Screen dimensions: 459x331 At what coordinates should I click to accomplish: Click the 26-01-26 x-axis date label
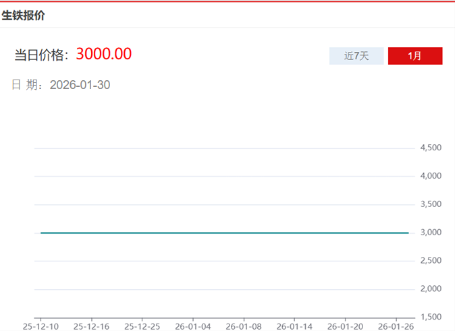pos(396,326)
